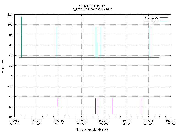Select the y-axis tick value "40"

[11, 56]
